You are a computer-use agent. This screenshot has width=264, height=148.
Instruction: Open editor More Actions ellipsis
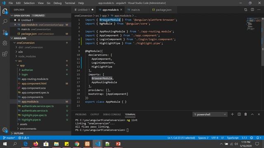click(259, 10)
